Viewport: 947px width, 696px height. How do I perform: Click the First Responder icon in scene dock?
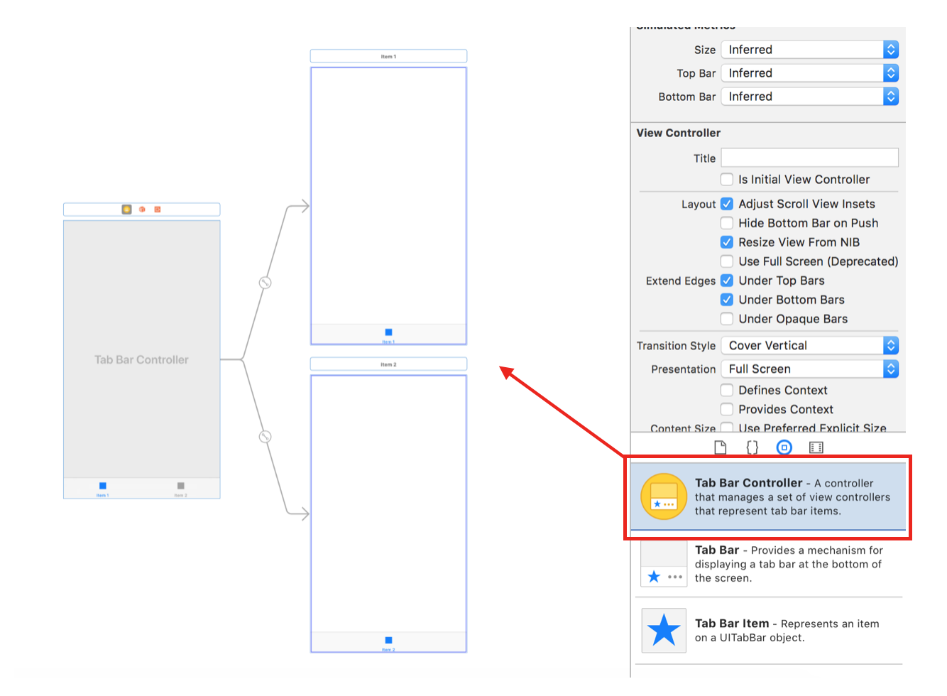142,210
